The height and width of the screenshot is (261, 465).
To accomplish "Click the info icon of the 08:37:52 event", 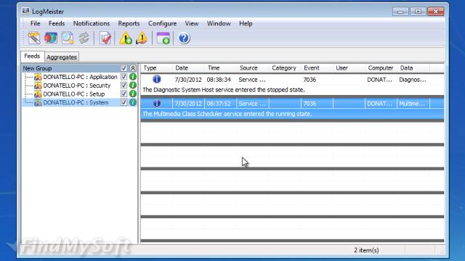I will coord(157,103).
